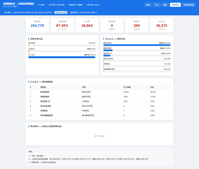Click the 192 collection count value
This screenshot has width=199, height=169.
pyautogui.click(x=96, y=5)
